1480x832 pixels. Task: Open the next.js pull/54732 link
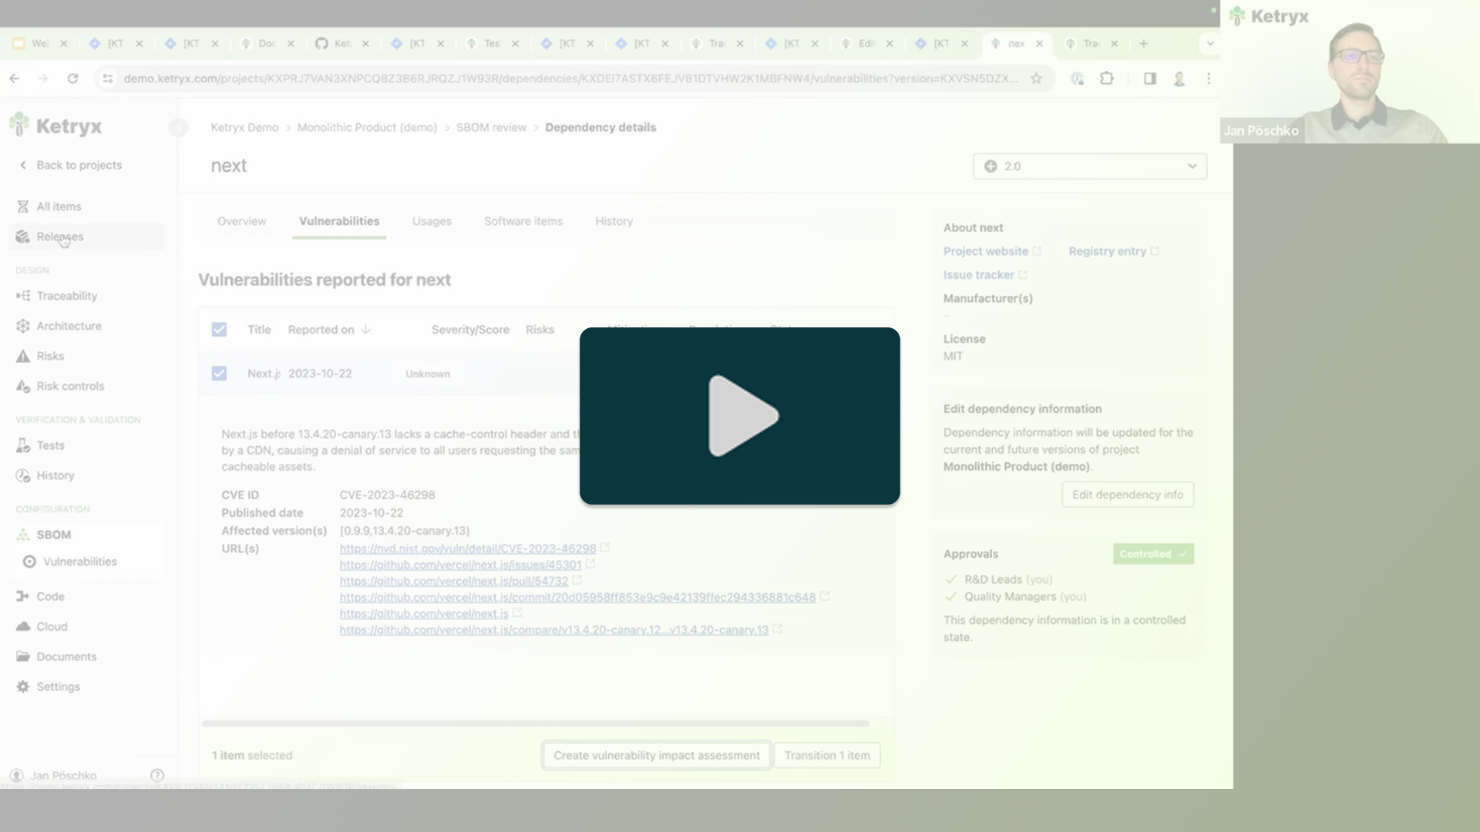pos(454,581)
